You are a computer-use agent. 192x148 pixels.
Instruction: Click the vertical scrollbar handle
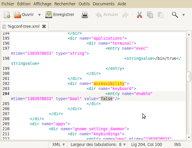(189, 77)
